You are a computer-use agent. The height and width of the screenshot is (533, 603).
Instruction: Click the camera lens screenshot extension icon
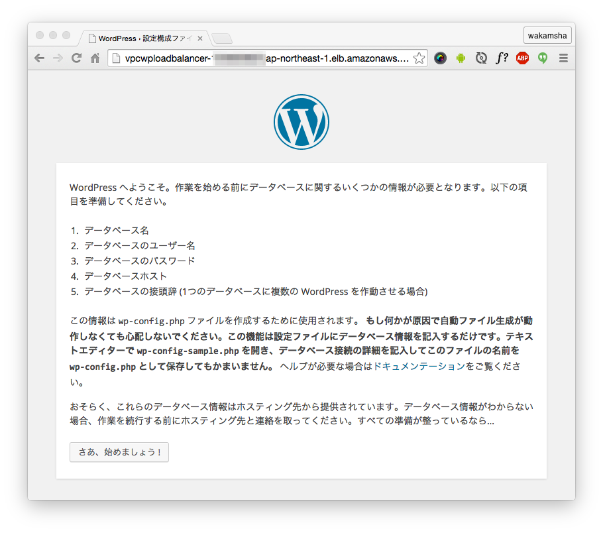[441, 58]
